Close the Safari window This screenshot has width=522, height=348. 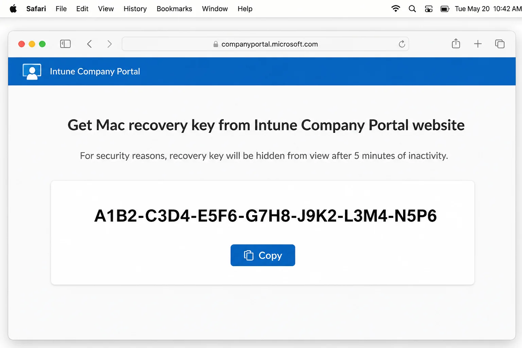tap(21, 44)
